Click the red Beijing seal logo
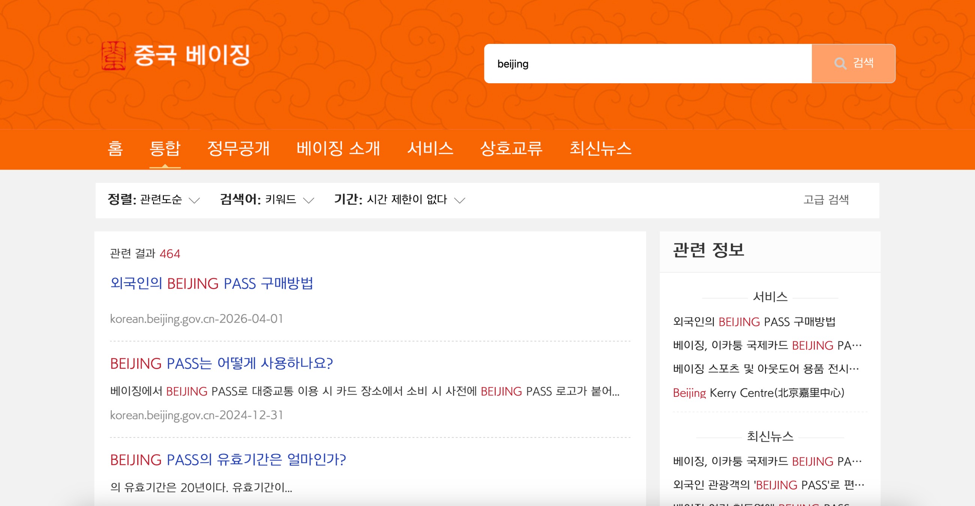 point(114,56)
